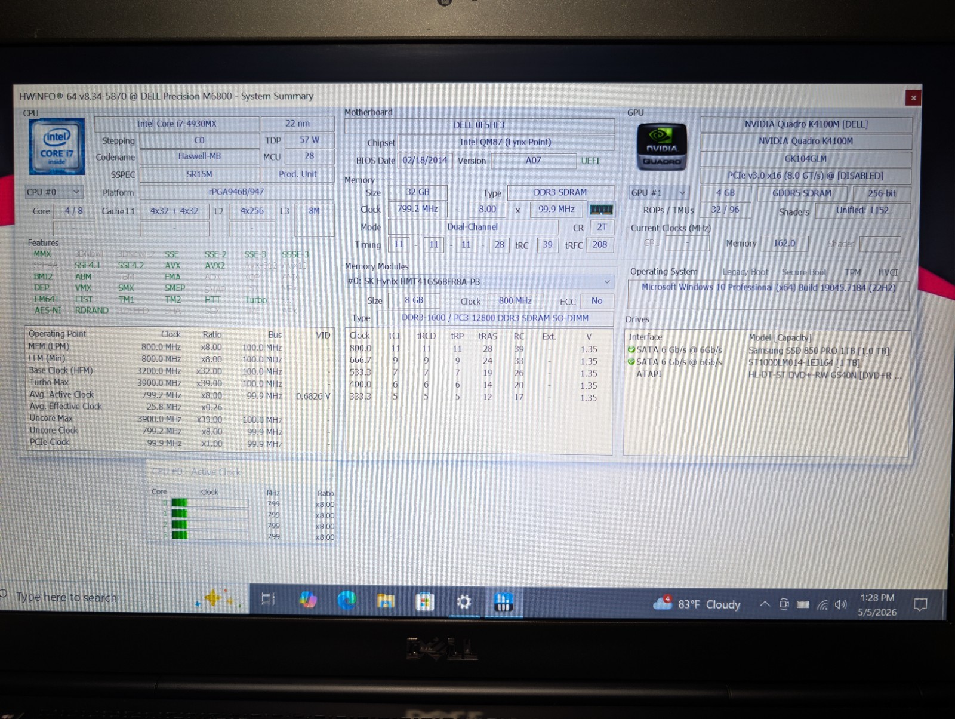Click the battery icon in the system tray
This screenshot has width=955, height=719.
(x=803, y=605)
